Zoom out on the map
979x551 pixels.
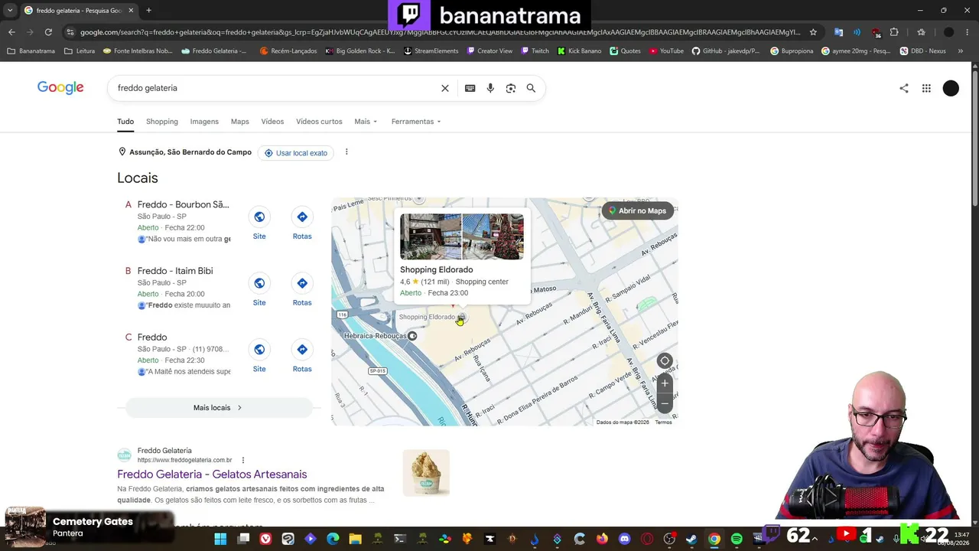[665, 403]
